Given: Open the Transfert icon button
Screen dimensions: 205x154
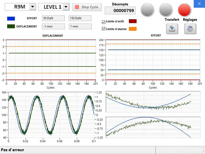Looking at the screenshot, I should 172,29.
